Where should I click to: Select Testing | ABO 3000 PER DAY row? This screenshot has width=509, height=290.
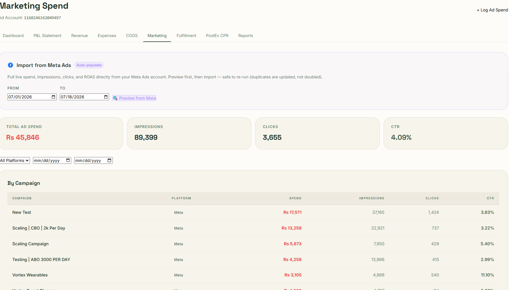click(253, 260)
